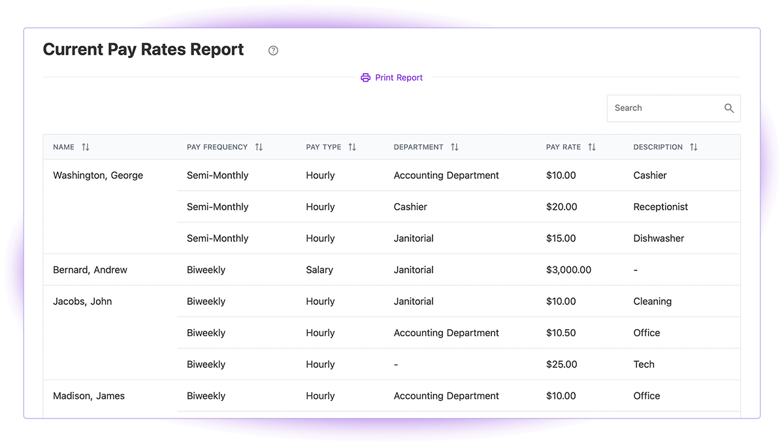Sort by Description using its arrows
Screen dimensions: 784x446
click(694, 147)
